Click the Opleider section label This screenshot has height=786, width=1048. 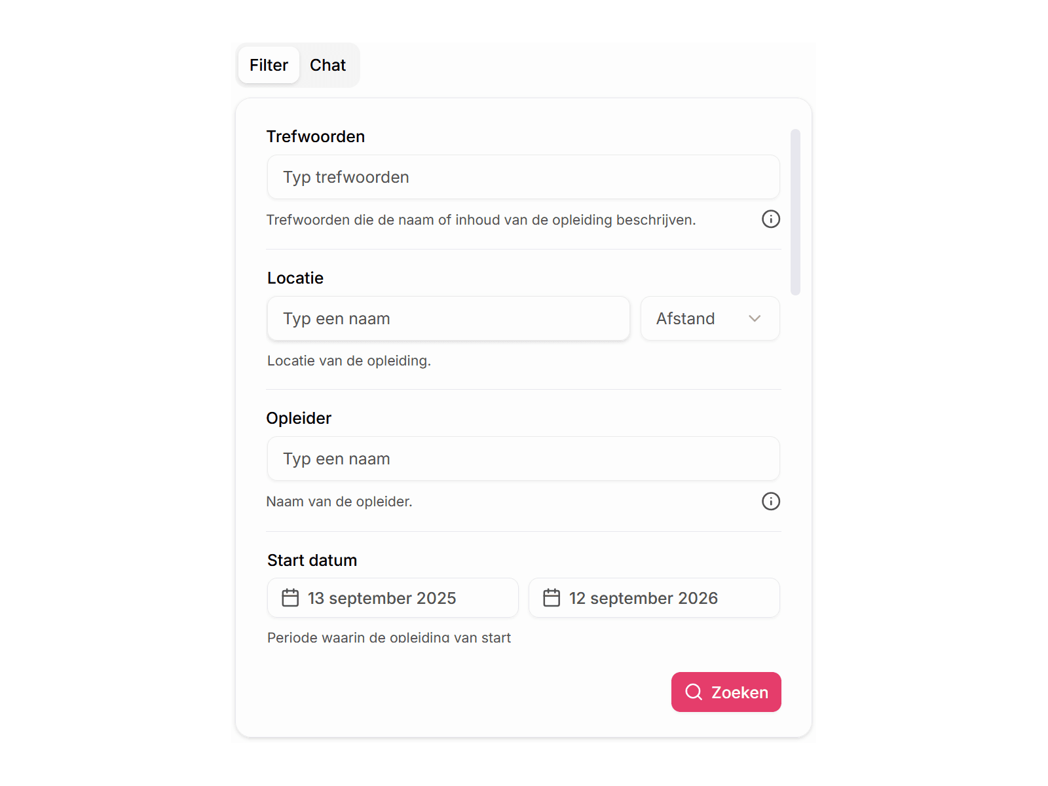coord(299,419)
